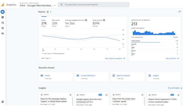Click the New badge on Organic Search insight
The height and width of the screenshot is (106, 183).
coord(172,95)
